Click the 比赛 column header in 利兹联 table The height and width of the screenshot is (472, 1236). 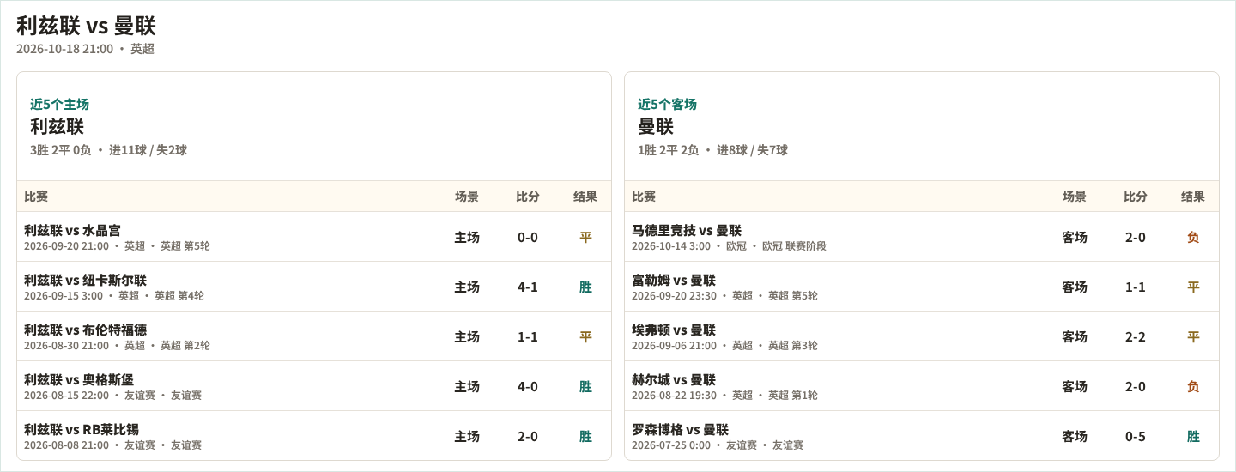[36, 197]
